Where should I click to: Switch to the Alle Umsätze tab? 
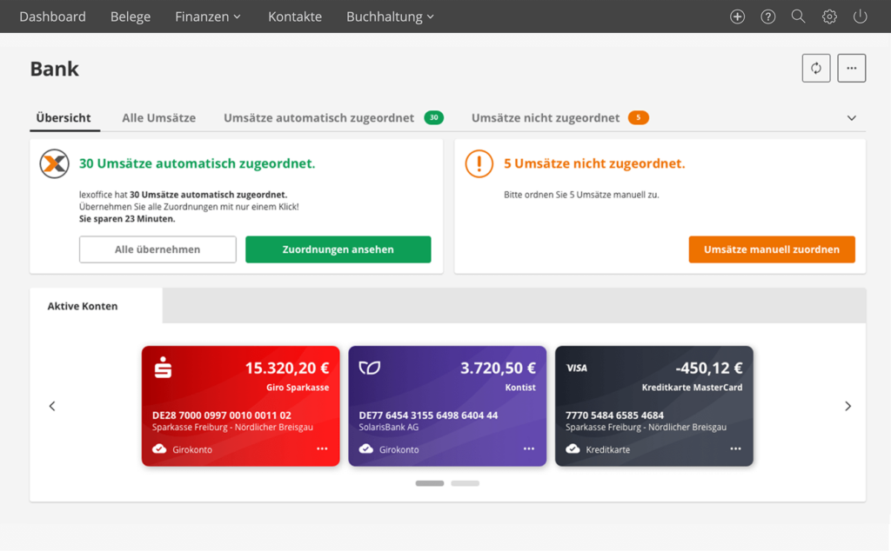pos(158,118)
